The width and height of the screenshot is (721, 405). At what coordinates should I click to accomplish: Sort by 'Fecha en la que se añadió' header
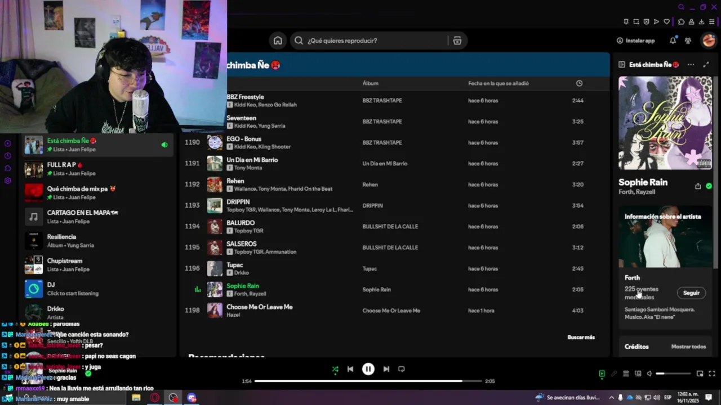[499, 83]
